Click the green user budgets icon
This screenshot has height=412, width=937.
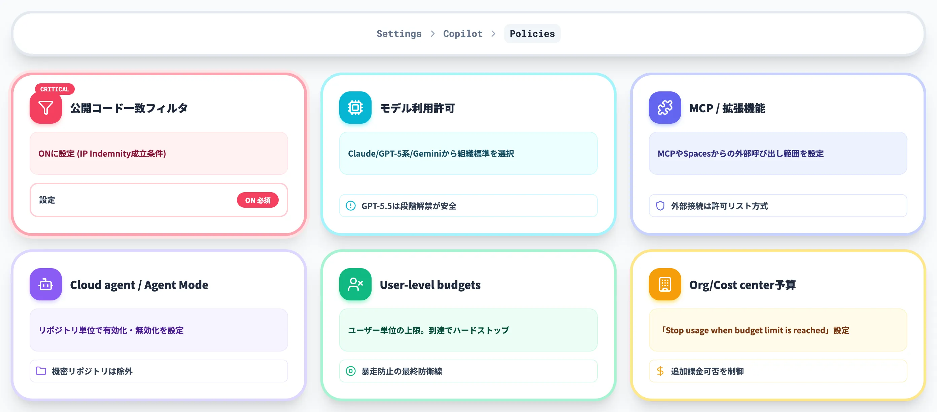[x=355, y=285]
